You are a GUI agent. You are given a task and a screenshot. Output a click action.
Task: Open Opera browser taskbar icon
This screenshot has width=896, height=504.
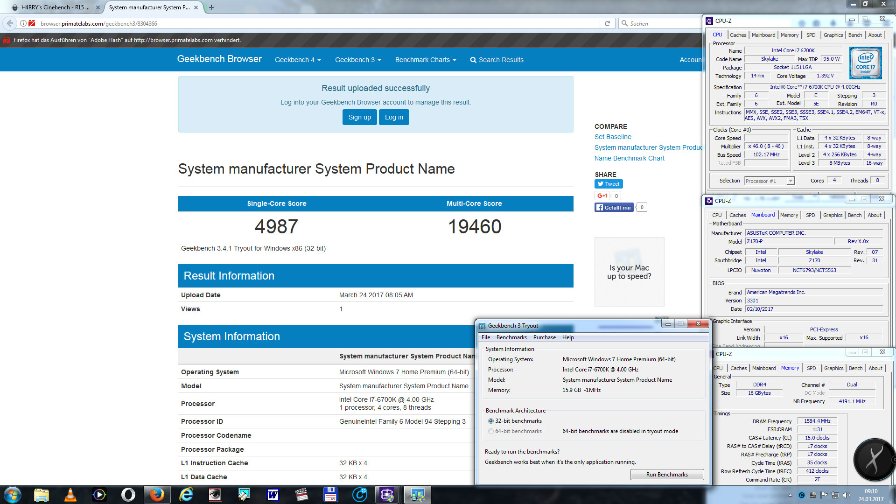click(128, 495)
